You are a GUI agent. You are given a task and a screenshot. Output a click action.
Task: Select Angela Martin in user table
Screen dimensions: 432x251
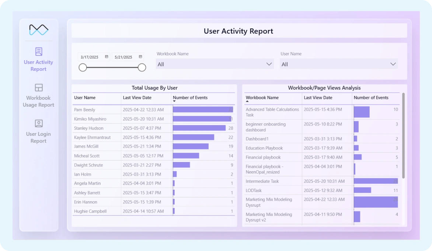[x=87, y=183]
